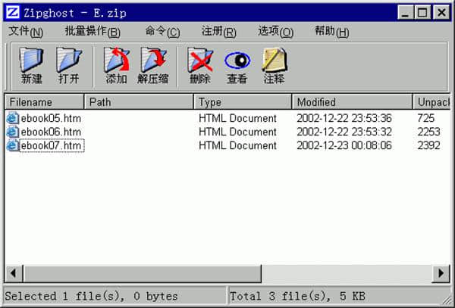Viewport: 455px width, 308px height.
Task: Open the 文件(N) menu
Action: pos(26,31)
